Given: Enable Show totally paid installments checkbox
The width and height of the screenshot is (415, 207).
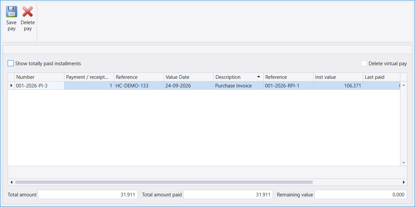Looking at the screenshot, I should pyautogui.click(x=11, y=63).
